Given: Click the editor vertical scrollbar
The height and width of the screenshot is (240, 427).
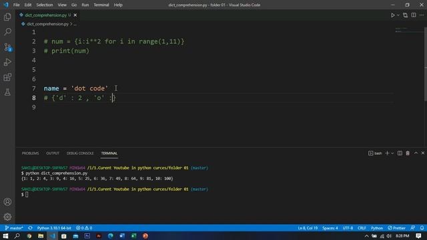Looking at the screenshot, I should click(426, 64).
